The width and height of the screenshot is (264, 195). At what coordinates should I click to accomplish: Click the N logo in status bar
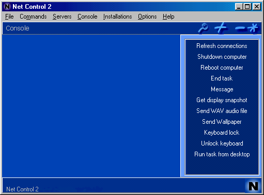[x=253, y=186]
